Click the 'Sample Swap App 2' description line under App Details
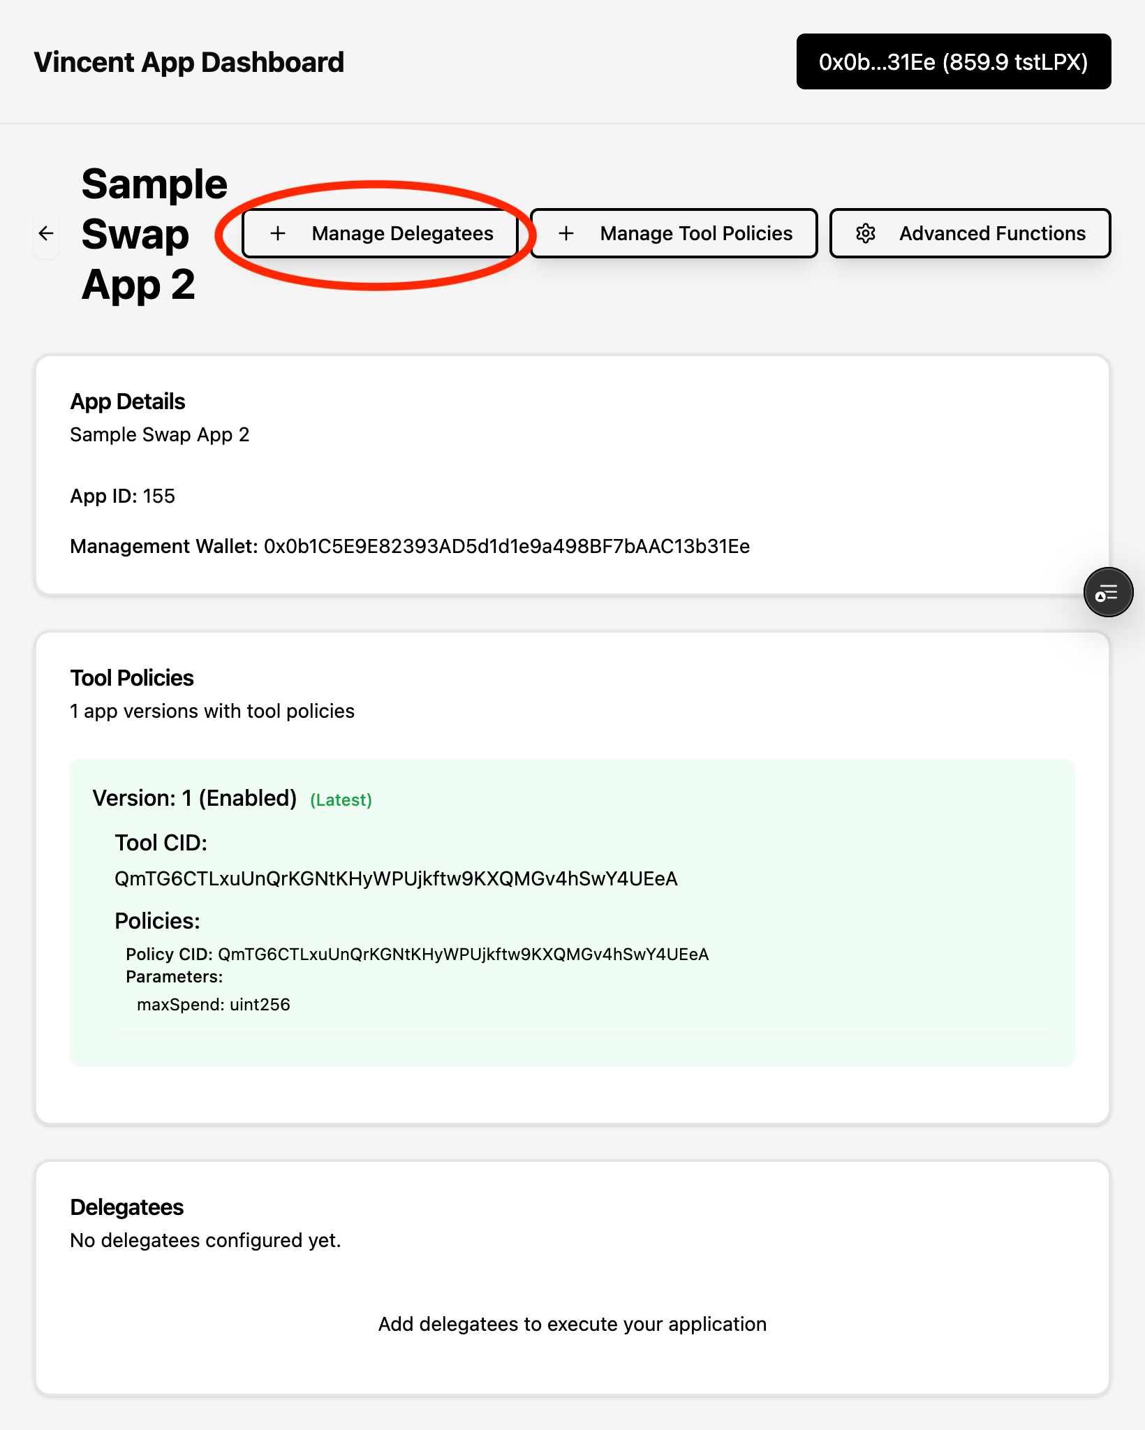The width and height of the screenshot is (1145, 1430). (160, 434)
